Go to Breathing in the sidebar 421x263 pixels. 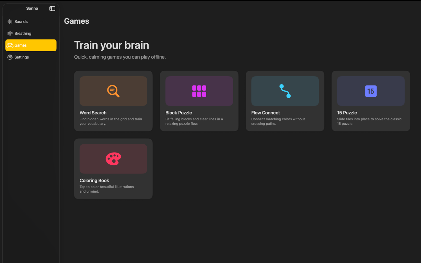[23, 34]
